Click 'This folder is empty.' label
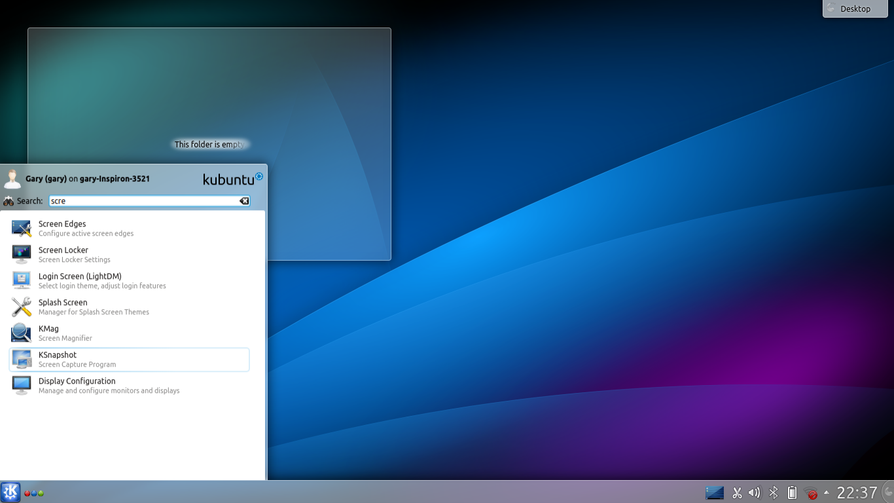The width and height of the screenshot is (894, 503). pos(209,145)
